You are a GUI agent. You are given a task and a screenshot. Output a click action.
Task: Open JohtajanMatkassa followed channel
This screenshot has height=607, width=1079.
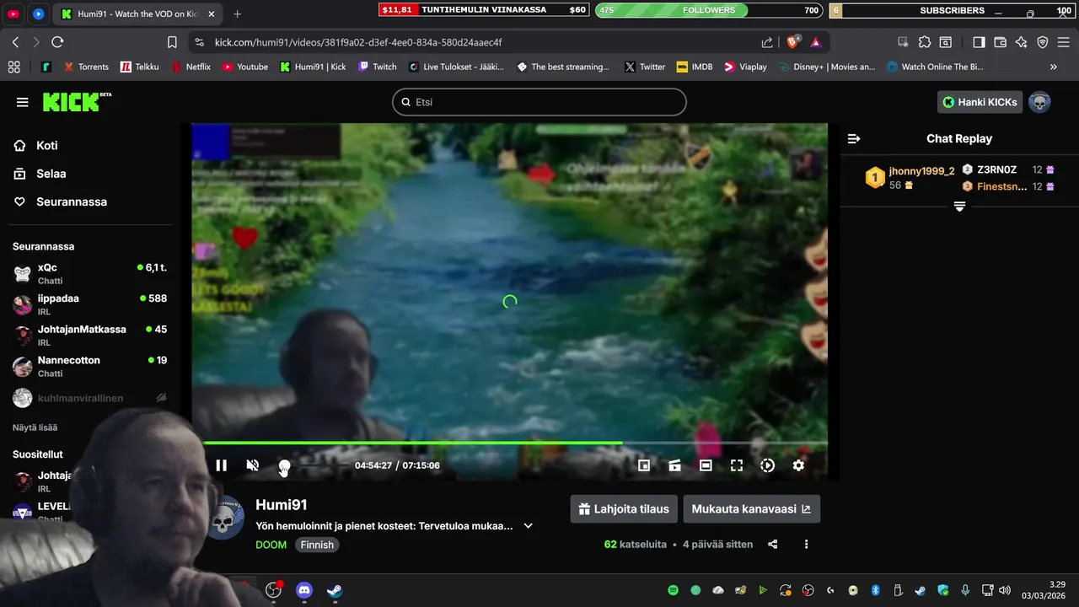90,335
